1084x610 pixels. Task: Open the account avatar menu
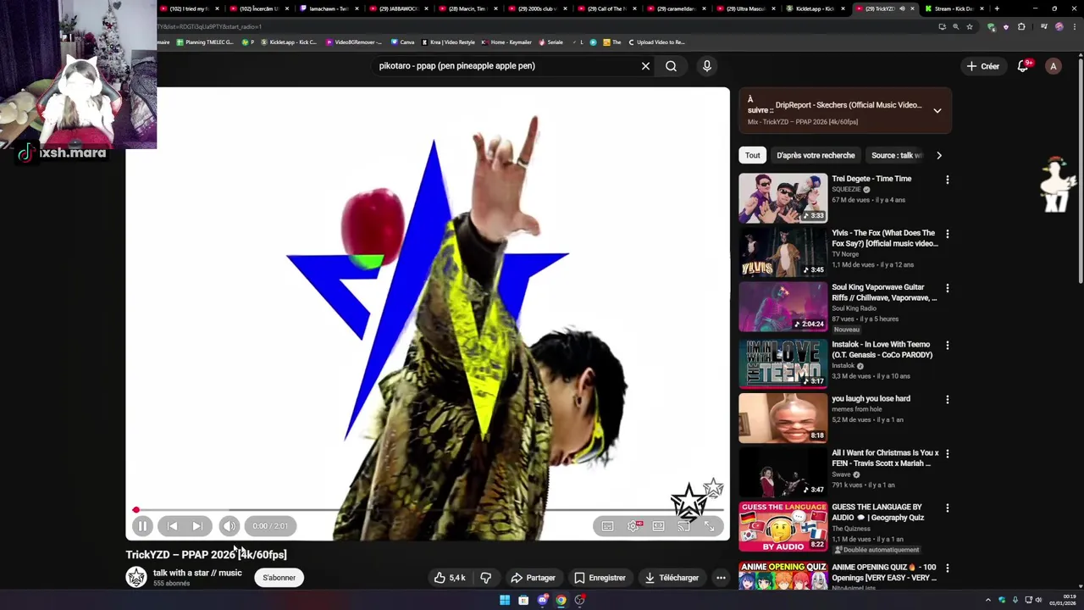point(1054,66)
